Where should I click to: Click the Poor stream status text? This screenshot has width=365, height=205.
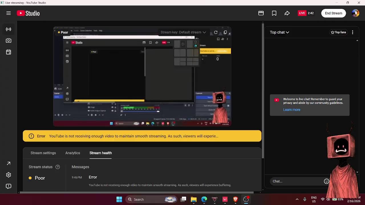tap(40, 178)
